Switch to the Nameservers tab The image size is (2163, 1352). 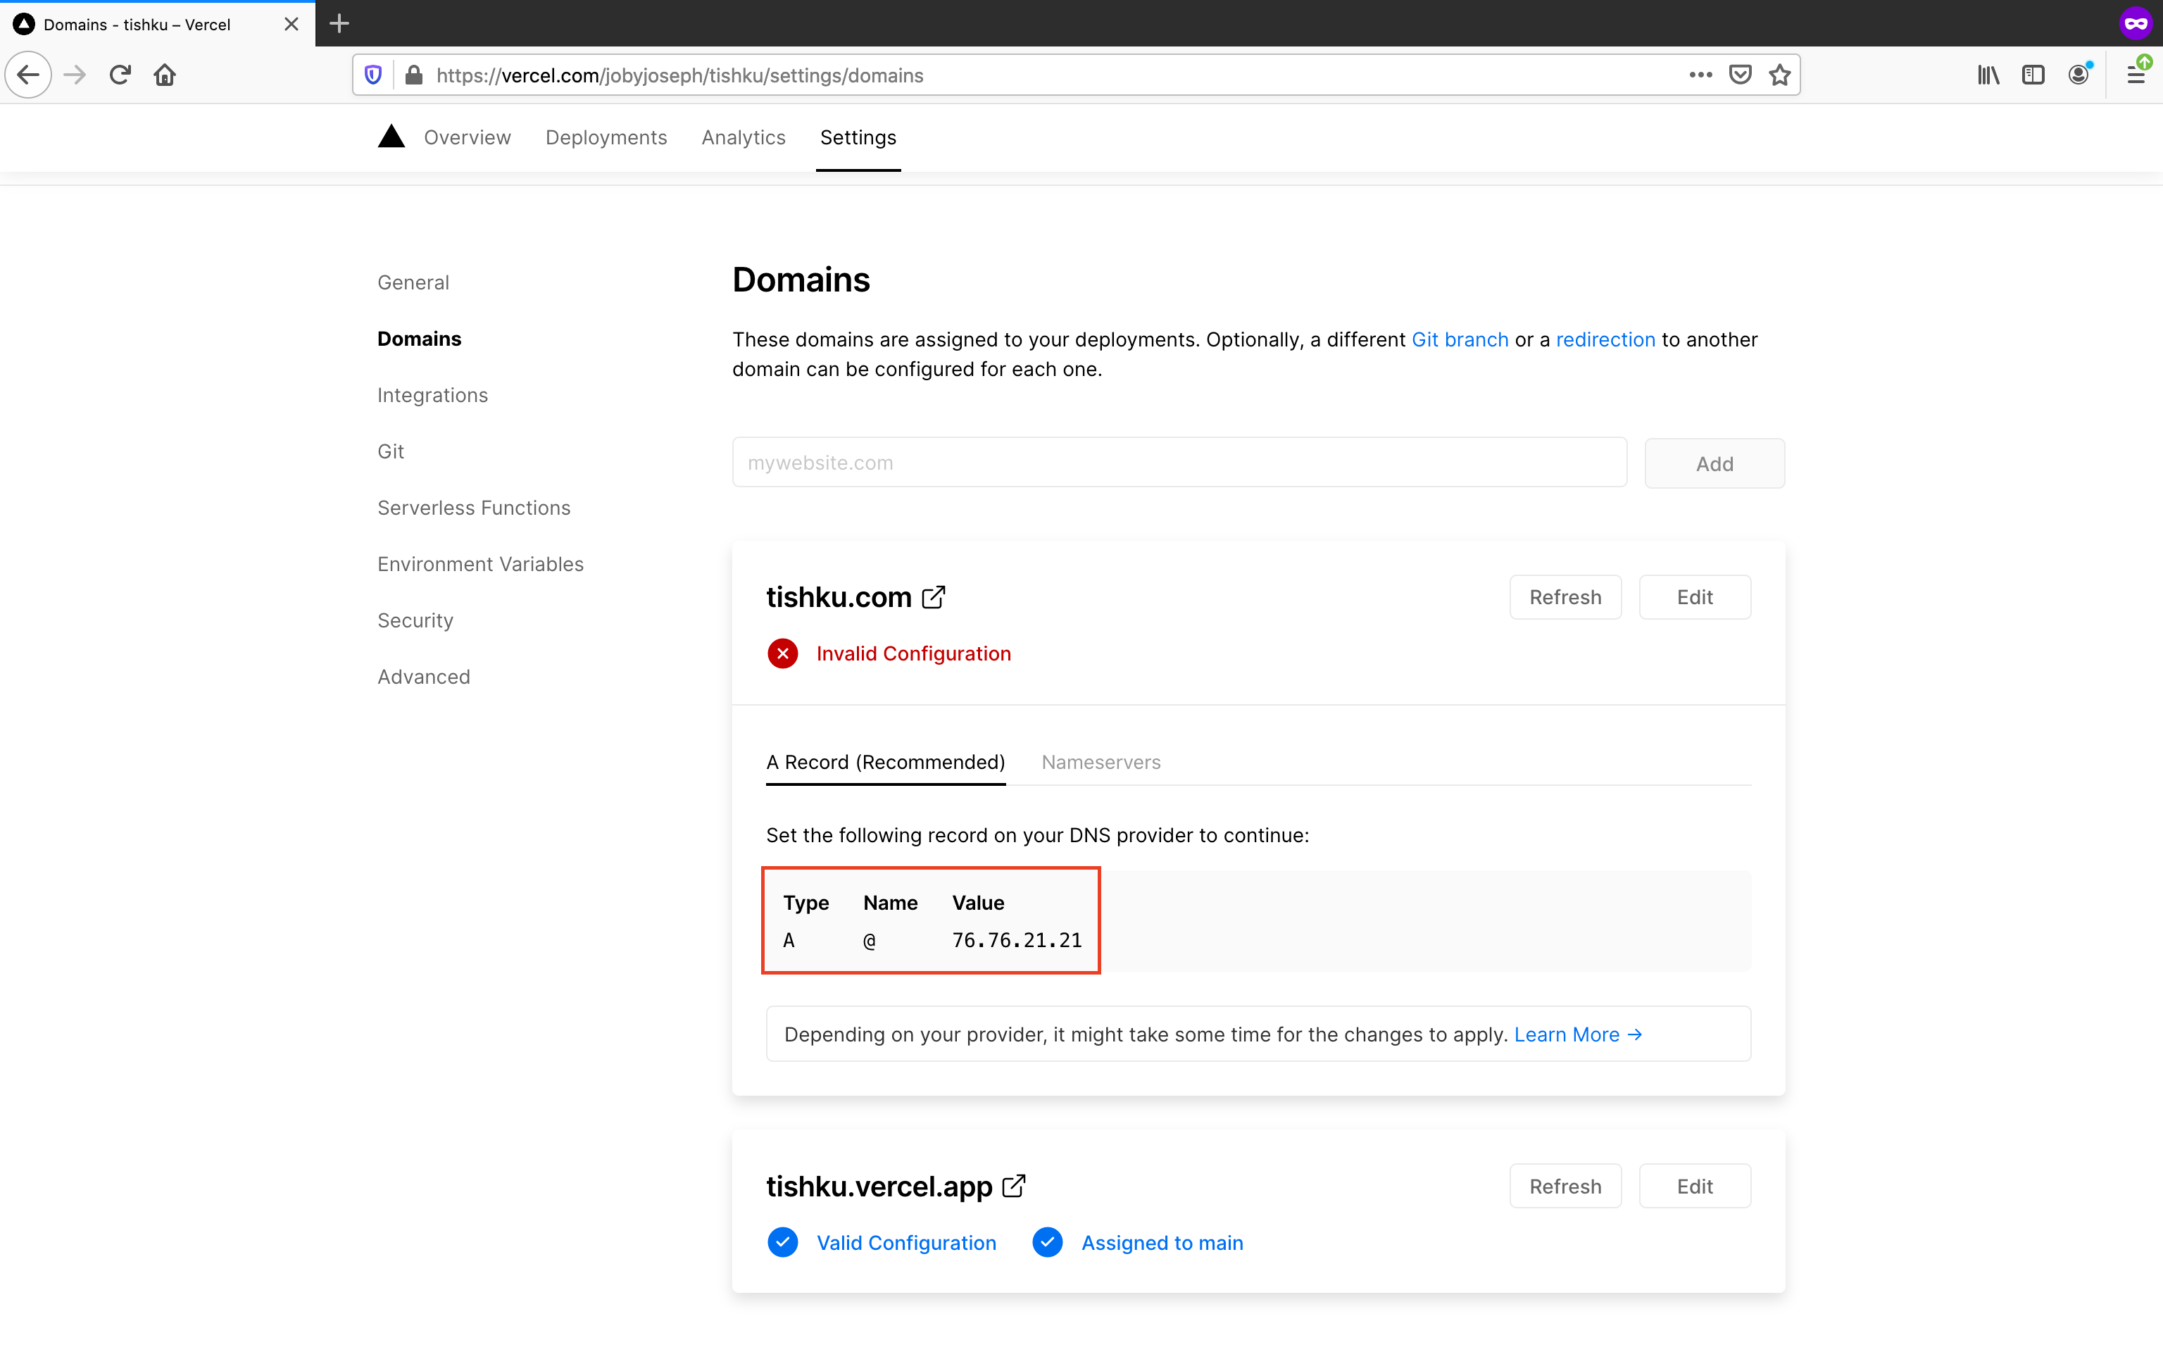1101,762
